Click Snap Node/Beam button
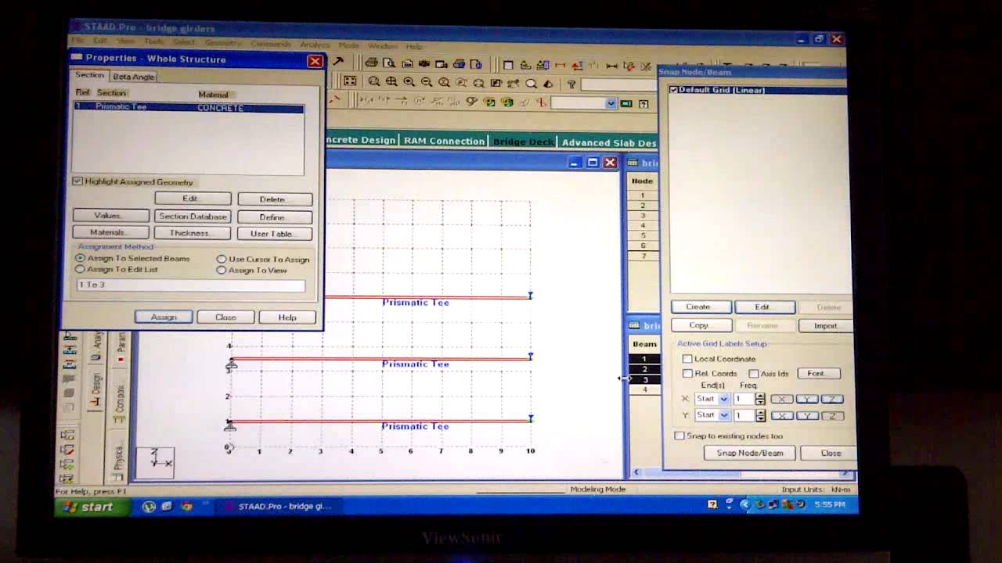 point(749,453)
